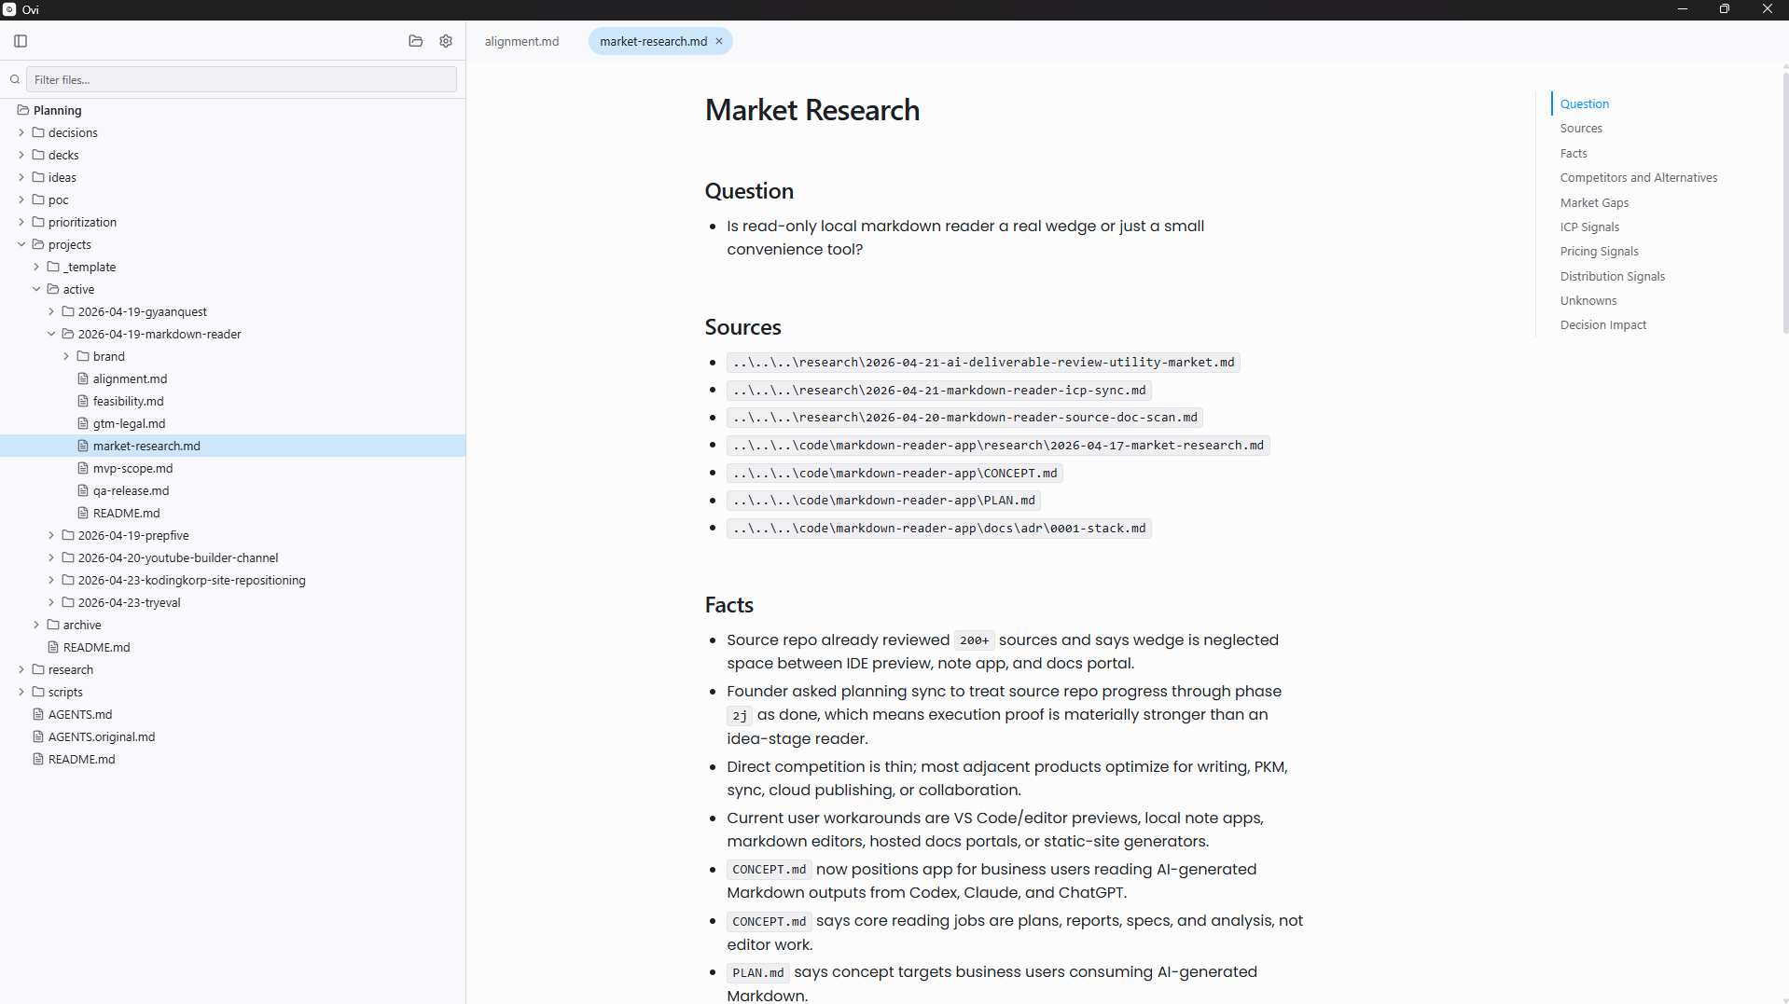
Task: Click the AGENTS.original.md file icon
Action: point(38,737)
